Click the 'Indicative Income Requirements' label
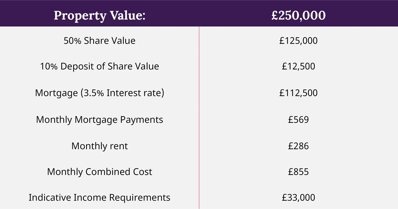 click(x=99, y=197)
